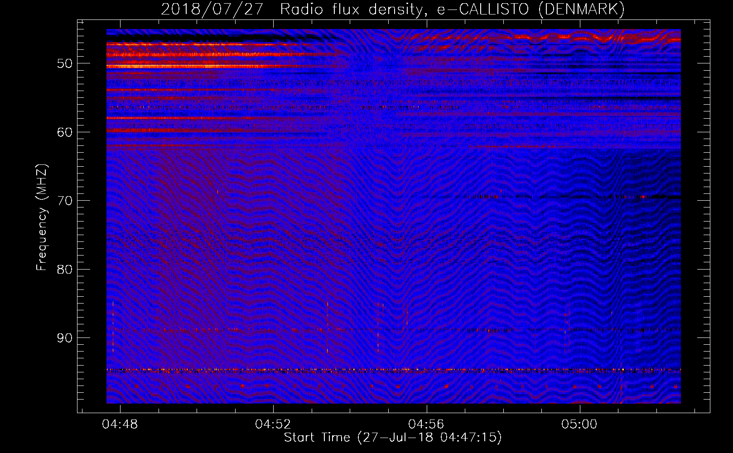Viewport: 733px width, 453px height.
Task: Click the 04:48 time tick label
Action: [120, 424]
